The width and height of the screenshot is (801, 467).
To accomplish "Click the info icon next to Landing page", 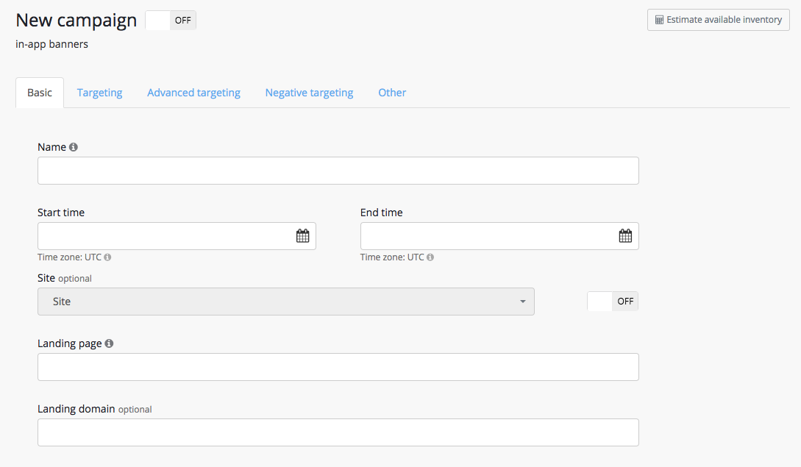I will 109,343.
